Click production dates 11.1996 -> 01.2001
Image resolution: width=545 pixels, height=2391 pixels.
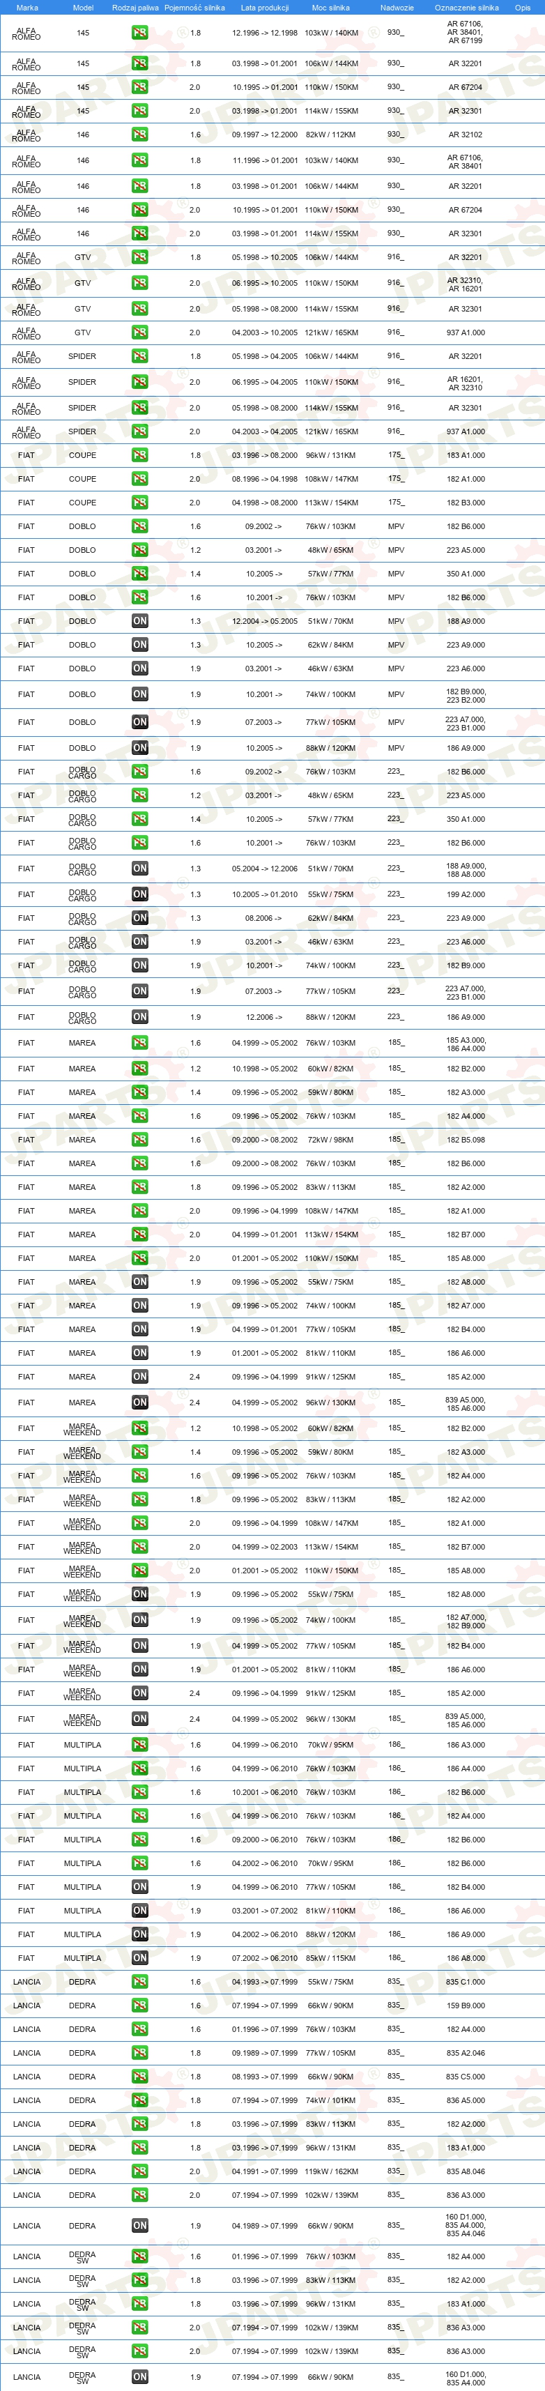click(x=265, y=160)
